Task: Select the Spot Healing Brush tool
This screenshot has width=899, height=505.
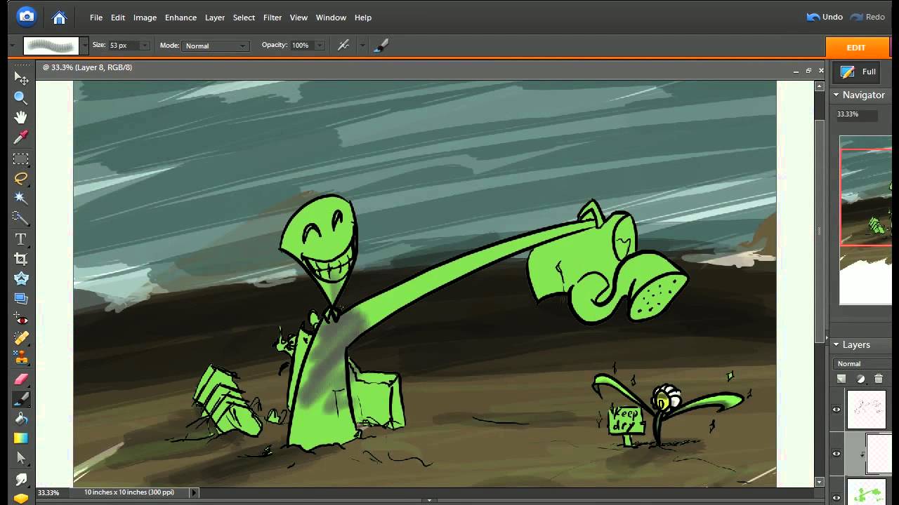Action: [21, 339]
